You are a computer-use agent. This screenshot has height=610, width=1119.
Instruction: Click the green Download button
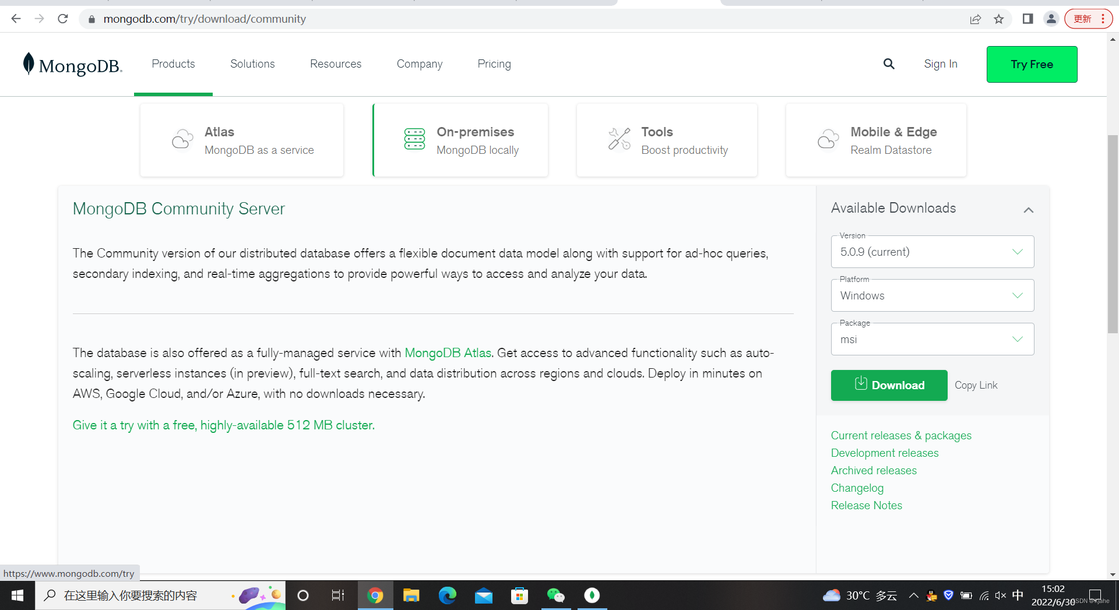[x=889, y=385]
